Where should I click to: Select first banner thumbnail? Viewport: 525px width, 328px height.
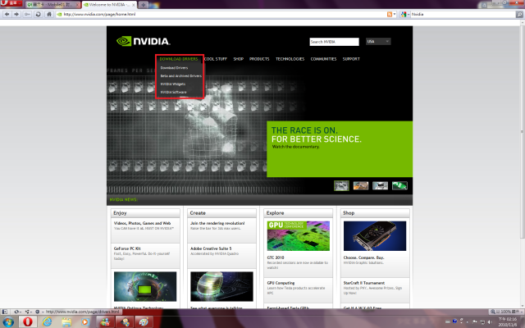(x=341, y=185)
